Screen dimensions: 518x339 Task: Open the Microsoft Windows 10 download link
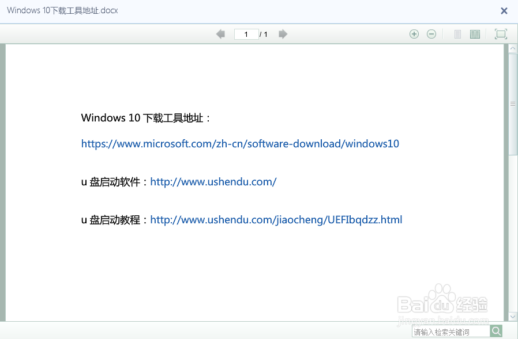[x=241, y=143]
